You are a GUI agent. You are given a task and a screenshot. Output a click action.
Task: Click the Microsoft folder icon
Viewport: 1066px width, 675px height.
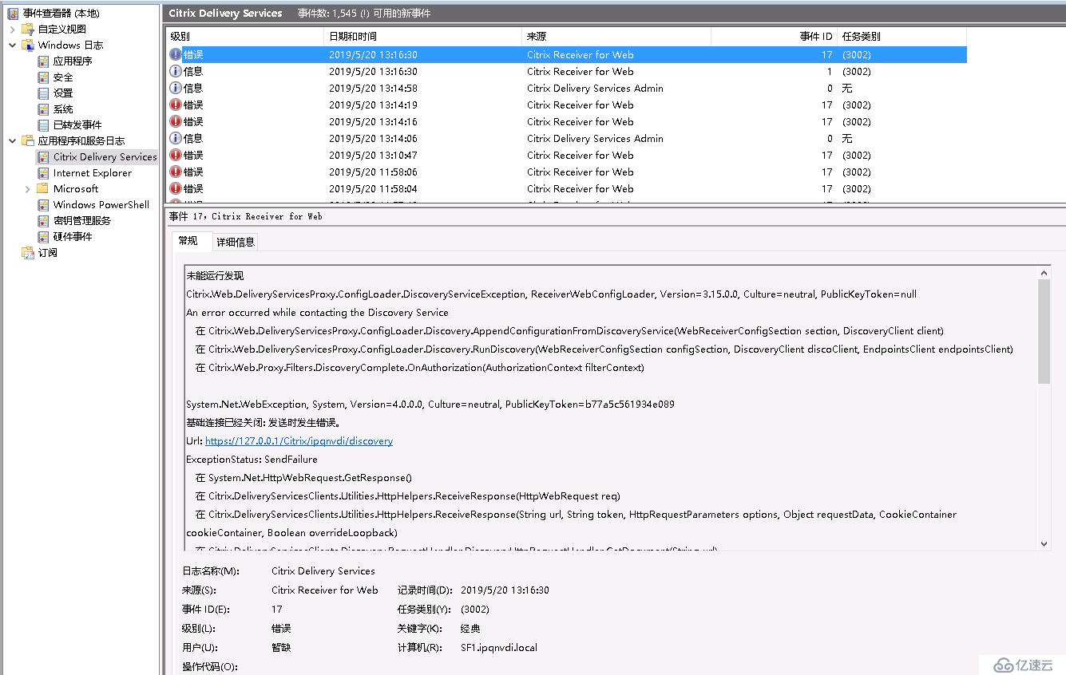[43, 189]
